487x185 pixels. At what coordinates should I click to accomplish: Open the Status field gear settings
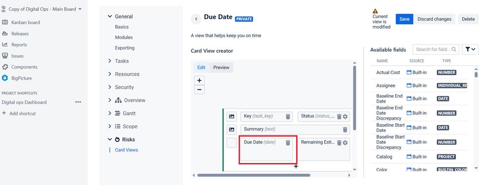[345, 116]
